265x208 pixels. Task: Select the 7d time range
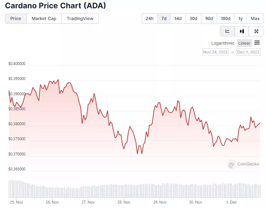tap(164, 18)
